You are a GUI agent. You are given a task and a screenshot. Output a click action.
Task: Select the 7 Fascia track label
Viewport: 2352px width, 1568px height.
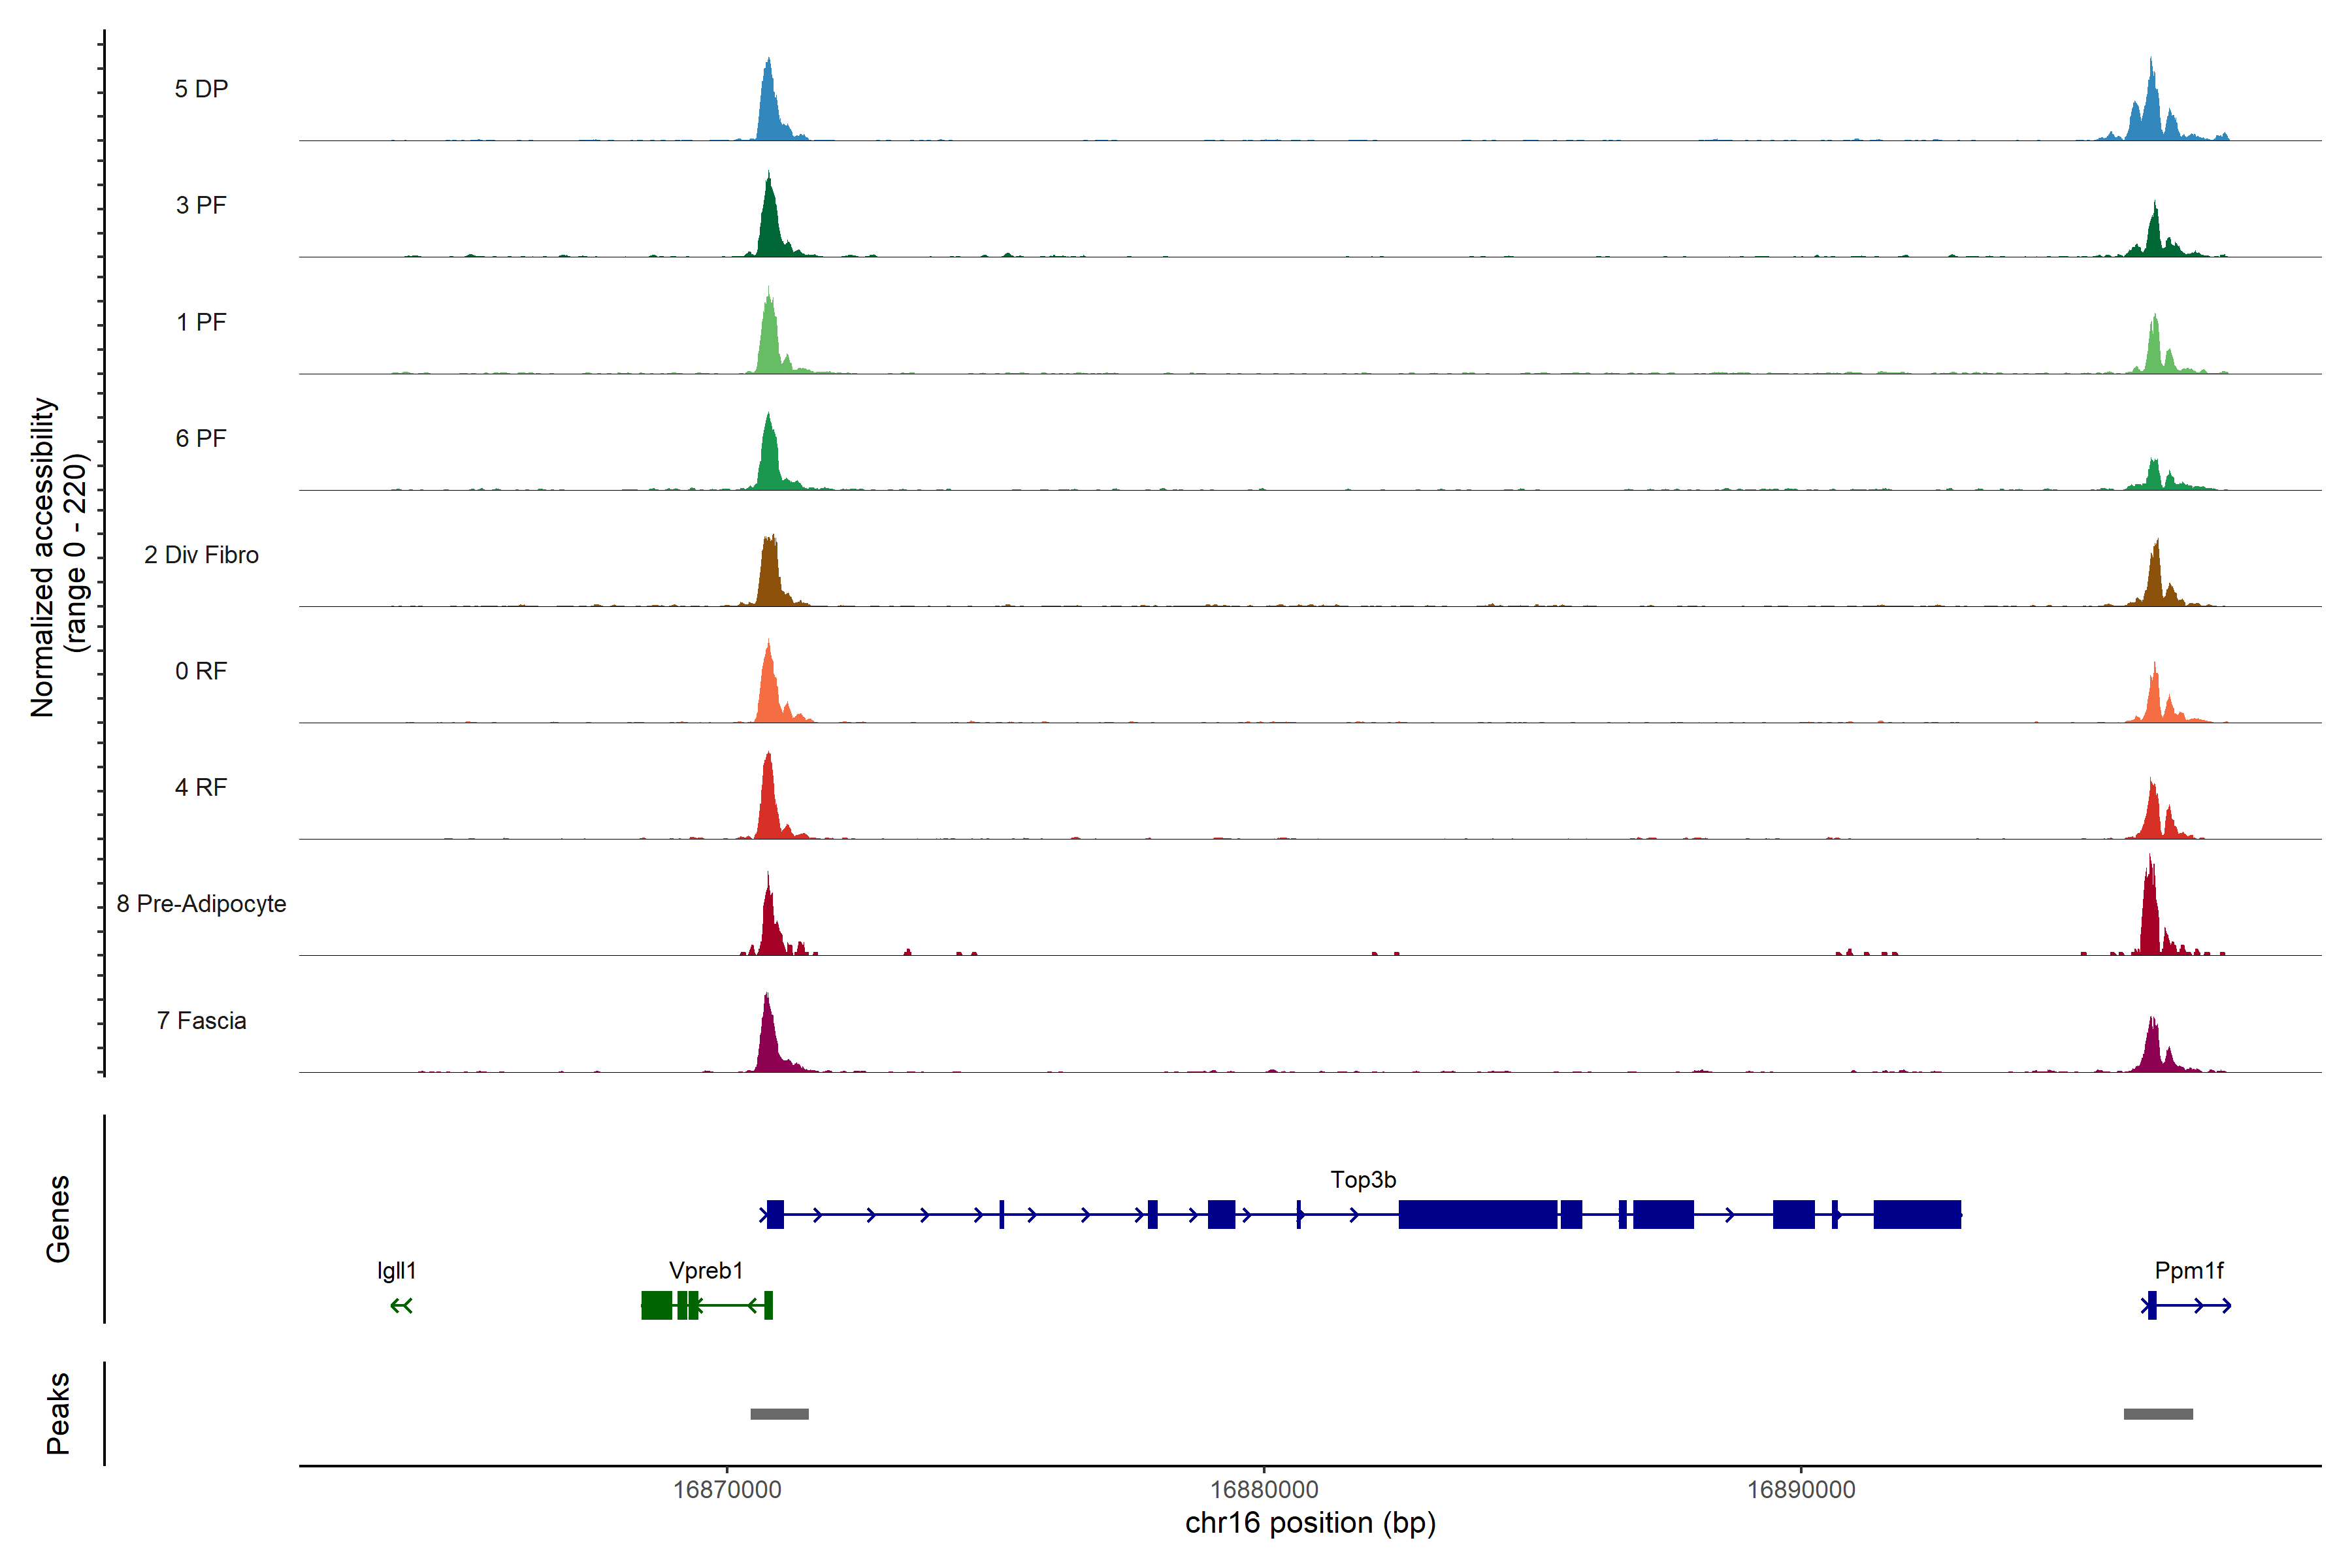click(201, 1020)
